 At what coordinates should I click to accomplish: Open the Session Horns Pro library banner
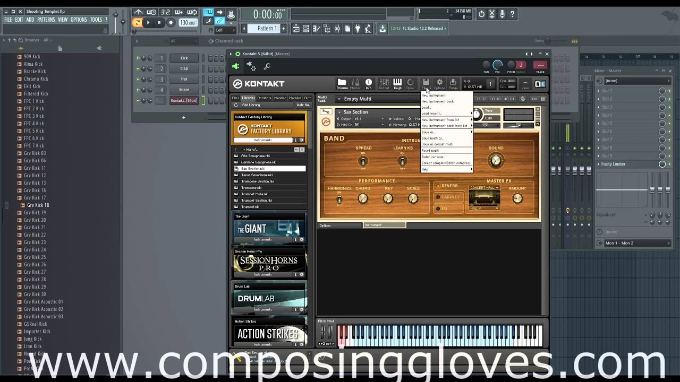[x=270, y=262]
